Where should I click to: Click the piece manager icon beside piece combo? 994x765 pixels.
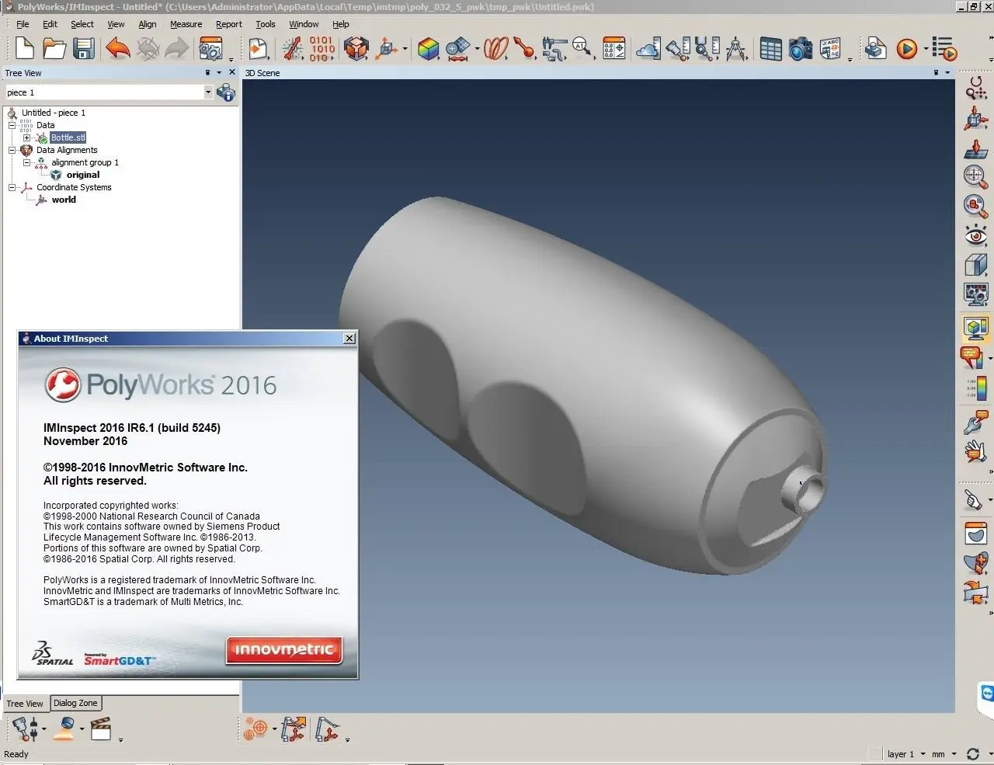tap(226, 92)
